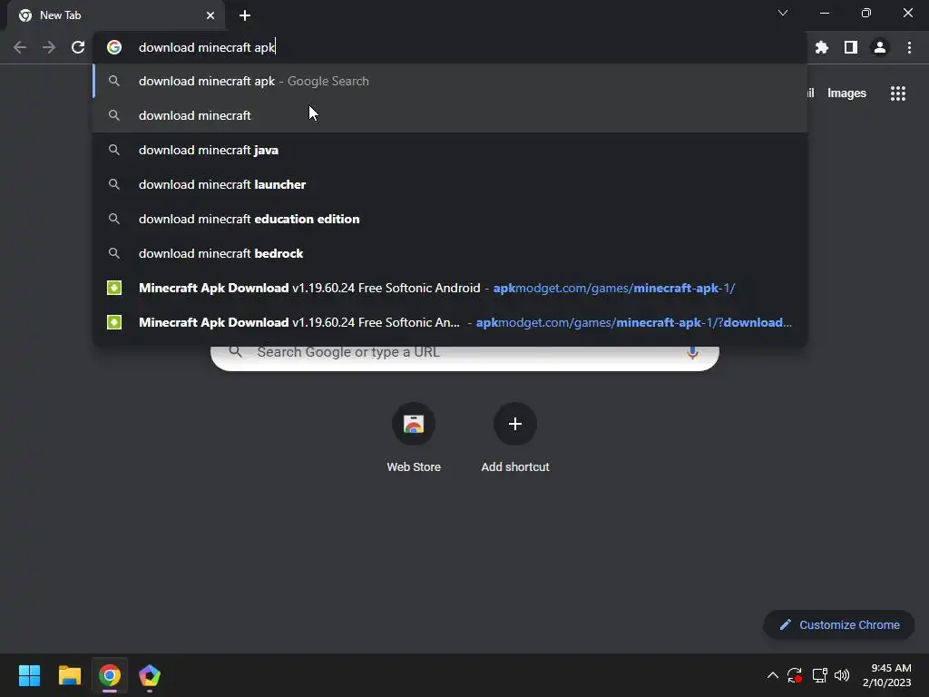Open the apkmodget.com/games/minecraft-apk-1/ suggestion
Image resolution: width=929 pixels, height=697 pixels.
(x=450, y=288)
